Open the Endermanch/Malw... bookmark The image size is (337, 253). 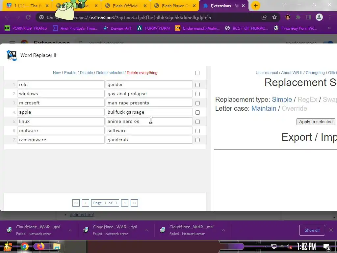[x=197, y=28]
